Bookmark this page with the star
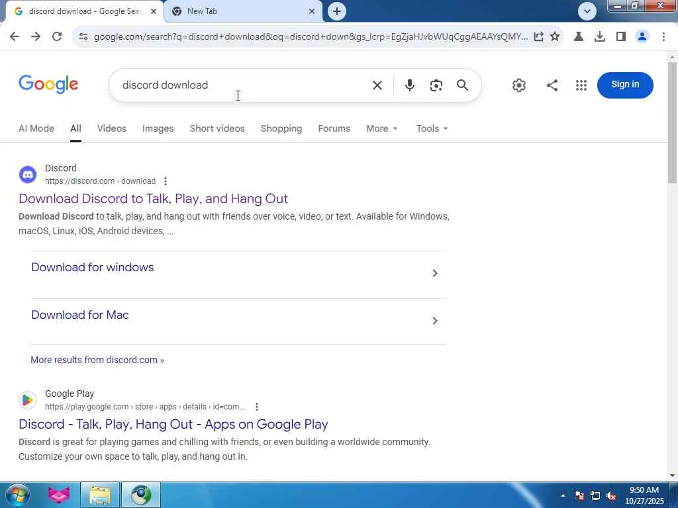 (x=555, y=37)
